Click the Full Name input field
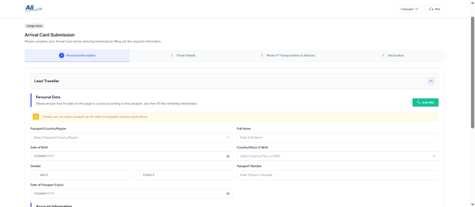The width and height of the screenshot is (475, 207). pos(338,137)
